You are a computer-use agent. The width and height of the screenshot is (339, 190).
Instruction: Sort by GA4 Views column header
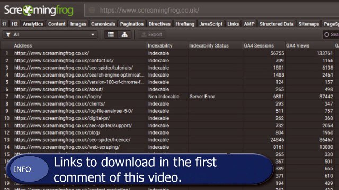click(x=298, y=46)
